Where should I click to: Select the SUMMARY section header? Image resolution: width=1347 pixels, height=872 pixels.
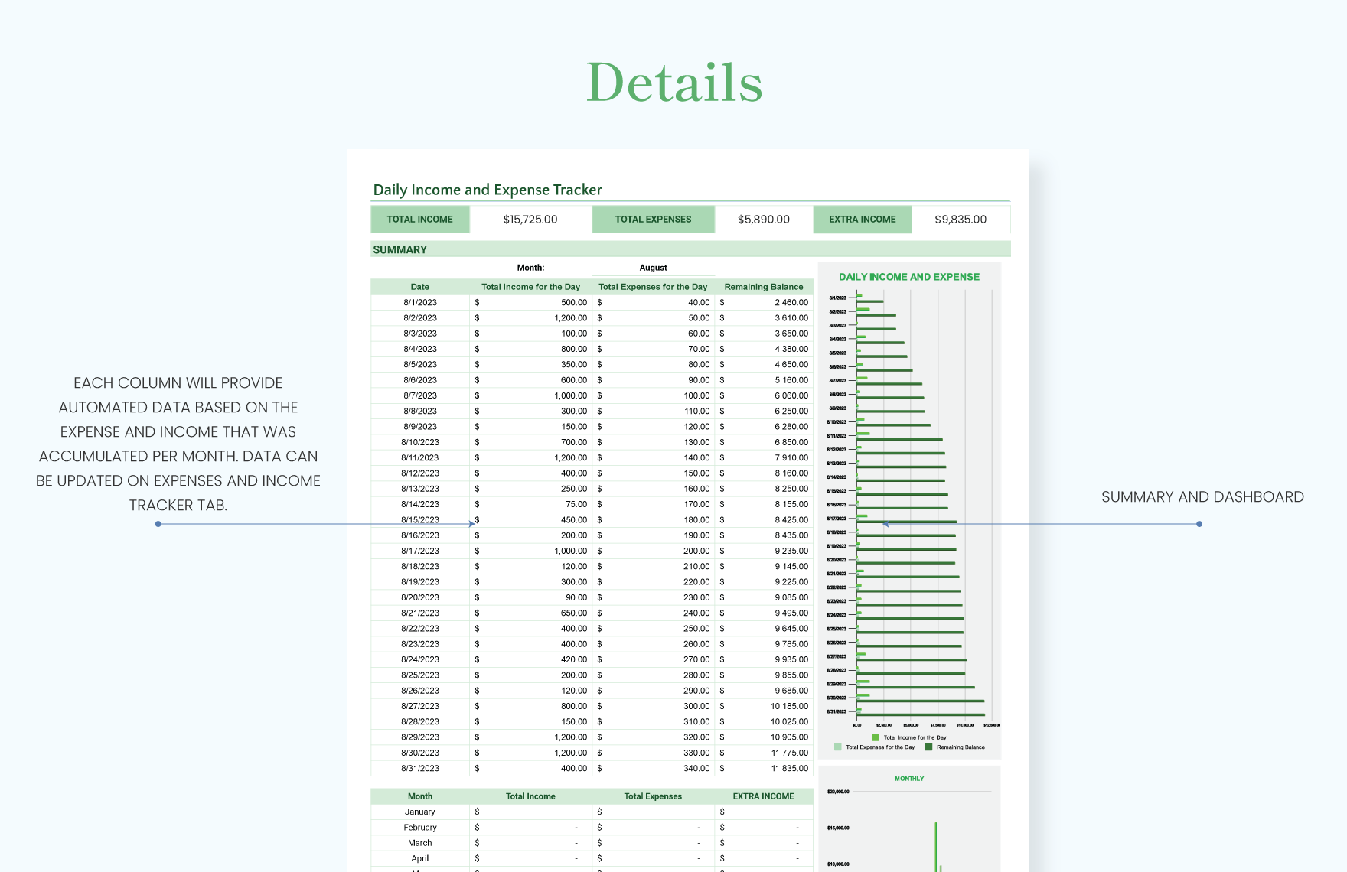(399, 249)
